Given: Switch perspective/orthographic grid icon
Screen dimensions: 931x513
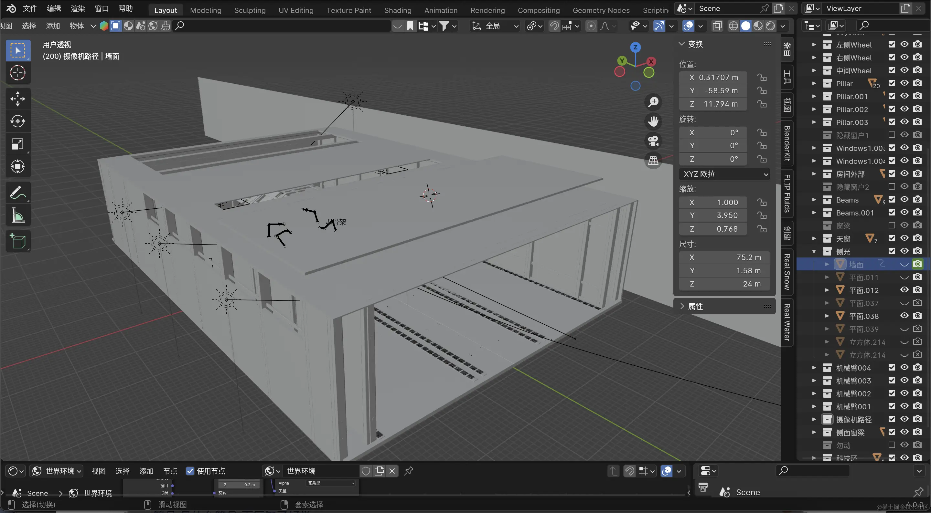Looking at the screenshot, I should pyautogui.click(x=653, y=161).
